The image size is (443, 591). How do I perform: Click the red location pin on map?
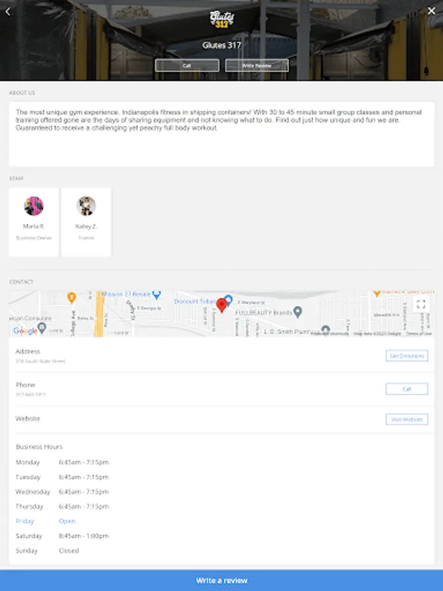click(222, 305)
